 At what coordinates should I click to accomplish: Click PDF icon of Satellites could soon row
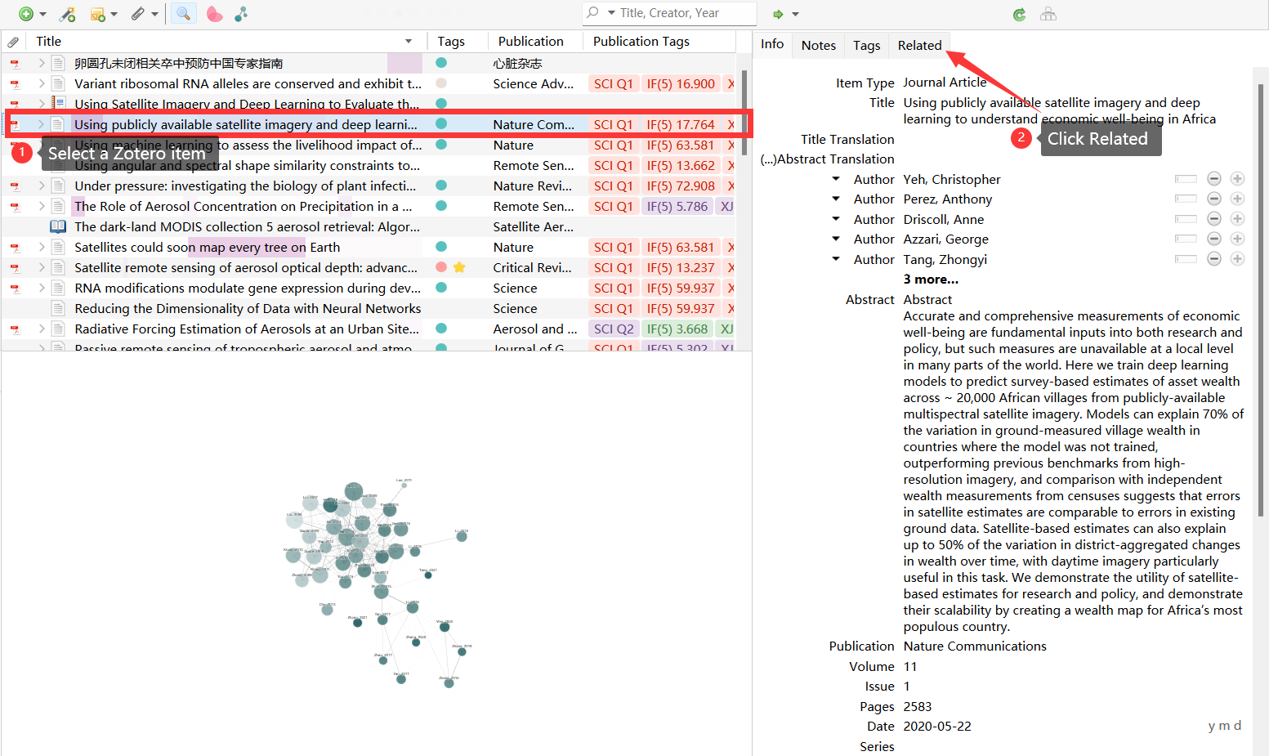(x=15, y=248)
